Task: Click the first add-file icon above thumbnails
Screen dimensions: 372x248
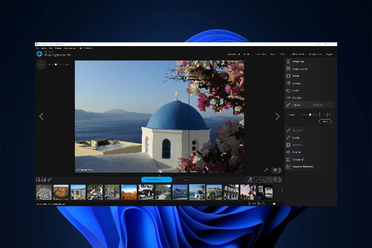Action: pos(38,180)
